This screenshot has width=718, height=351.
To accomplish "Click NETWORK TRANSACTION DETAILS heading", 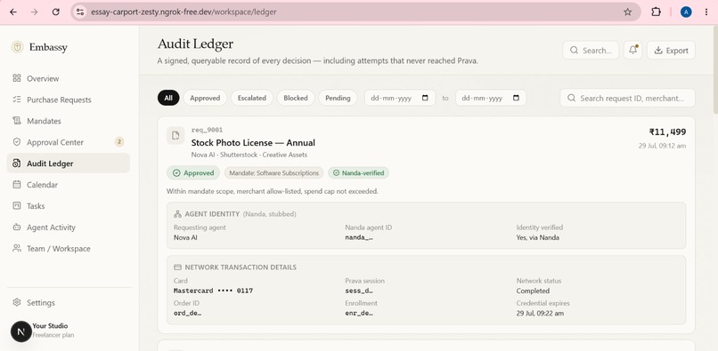I will click(241, 267).
